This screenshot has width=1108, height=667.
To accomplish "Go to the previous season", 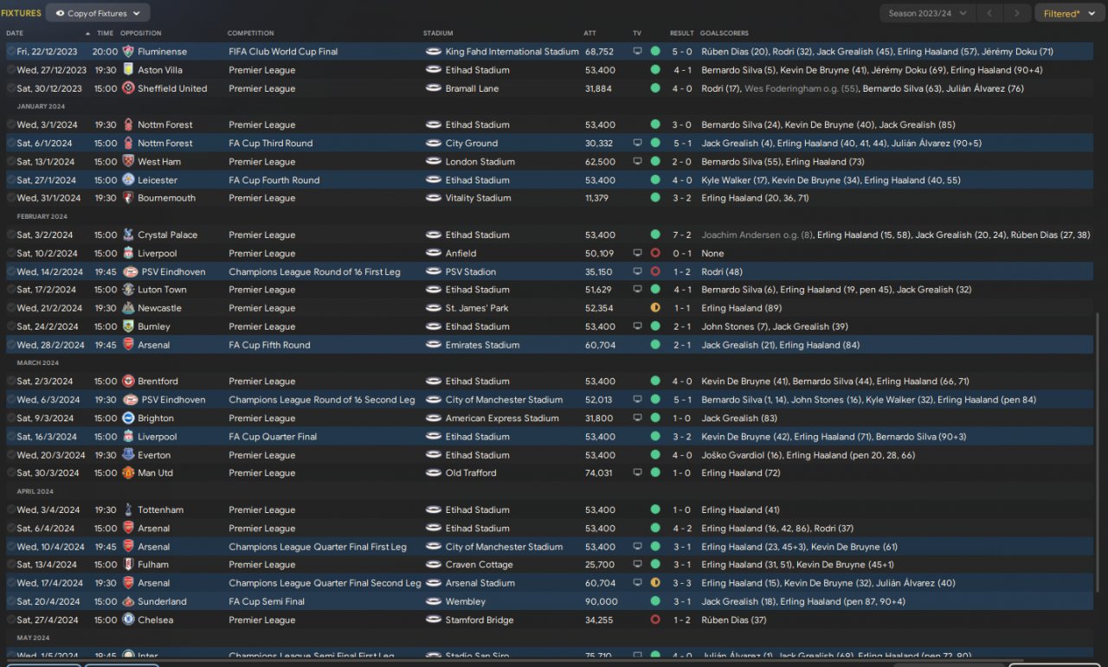I will (x=989, y=13).
